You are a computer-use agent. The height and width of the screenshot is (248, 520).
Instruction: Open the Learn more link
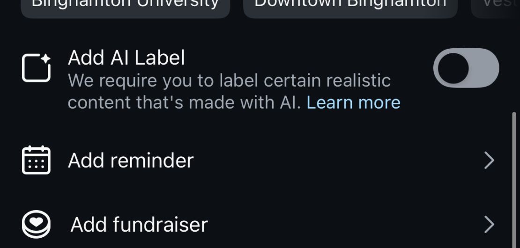(354, 102)
